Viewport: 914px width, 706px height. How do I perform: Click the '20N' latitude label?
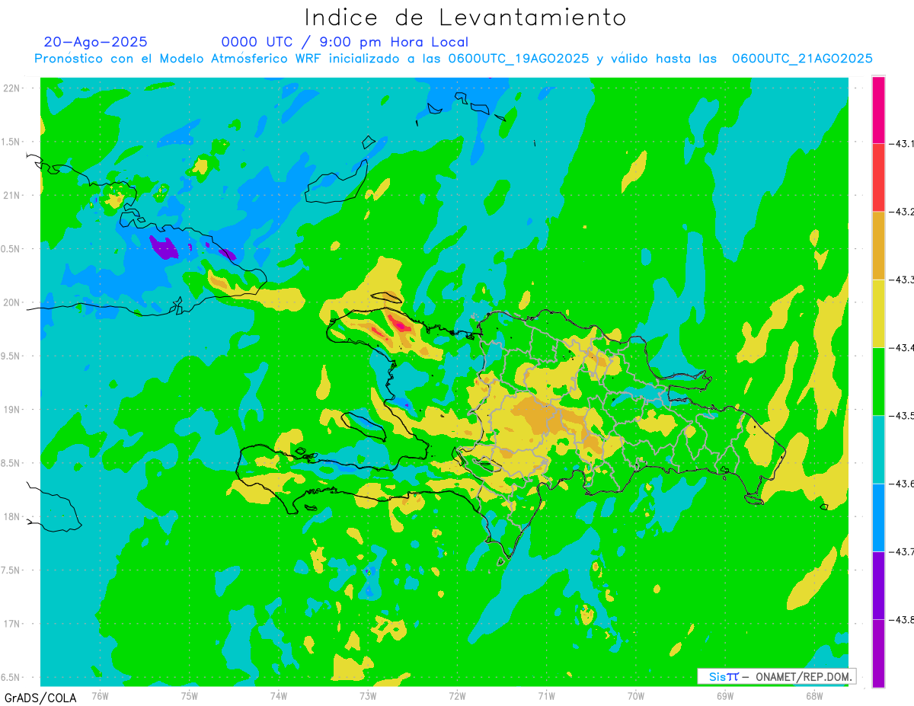click(12, 302)
